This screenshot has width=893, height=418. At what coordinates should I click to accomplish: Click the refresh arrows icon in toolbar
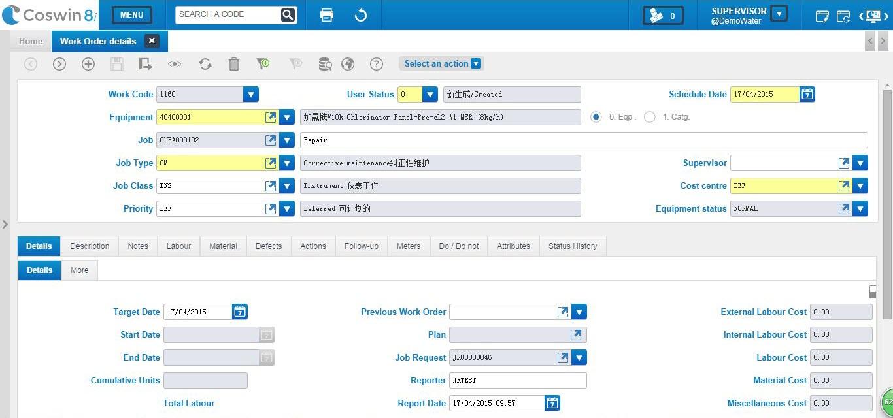coord(205,64)
